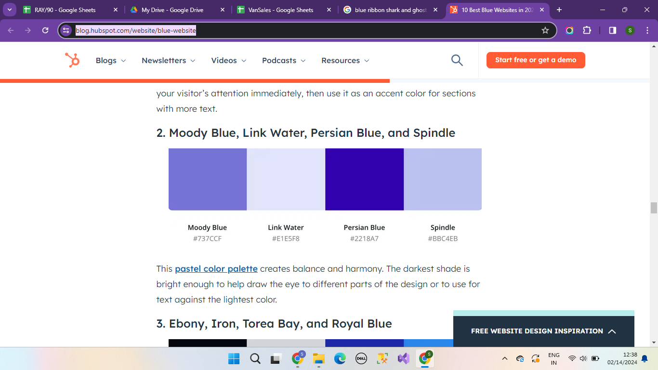658x370 pixels.
Task: Click the HubSpot sprocket logo
Action: [72, 60]
